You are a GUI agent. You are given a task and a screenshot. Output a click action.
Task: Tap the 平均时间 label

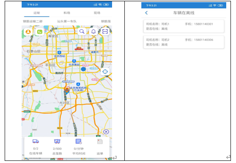(x=79, y=154)
